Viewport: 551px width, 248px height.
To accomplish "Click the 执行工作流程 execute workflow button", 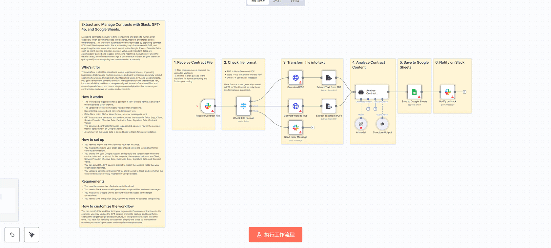I will [x=275, y=235].
